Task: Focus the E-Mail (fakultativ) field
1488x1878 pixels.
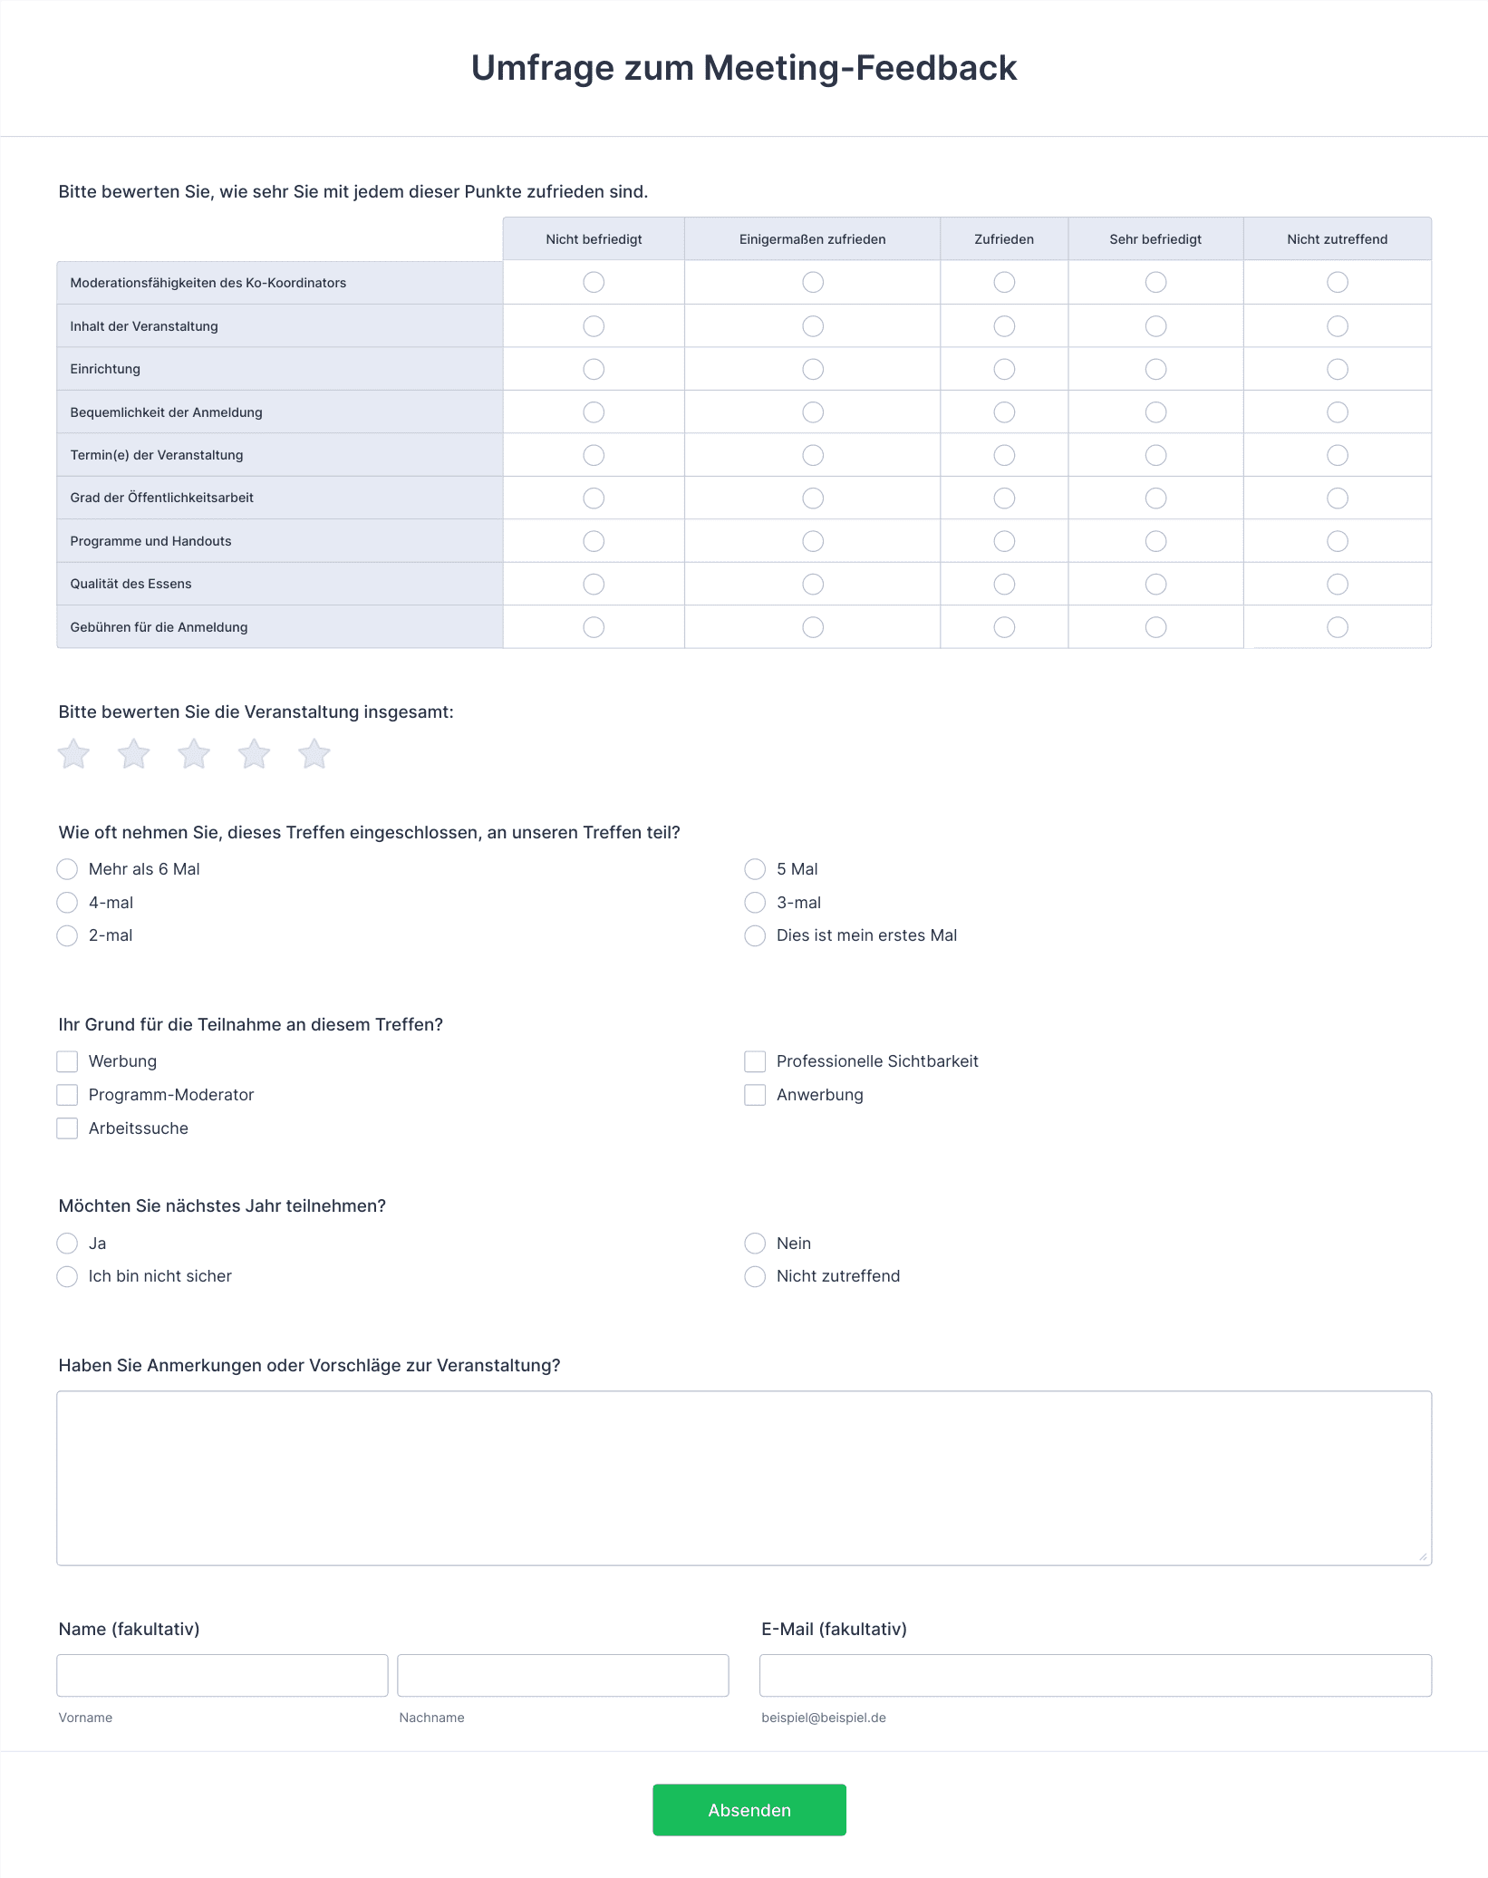Action: [1096, 1676]
